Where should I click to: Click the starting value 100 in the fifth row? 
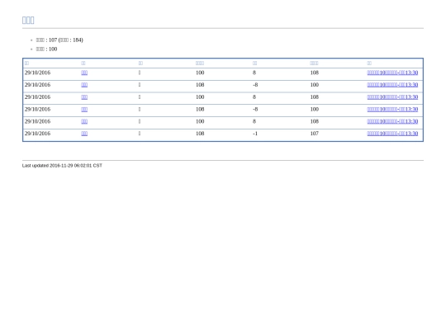(200, 121)
